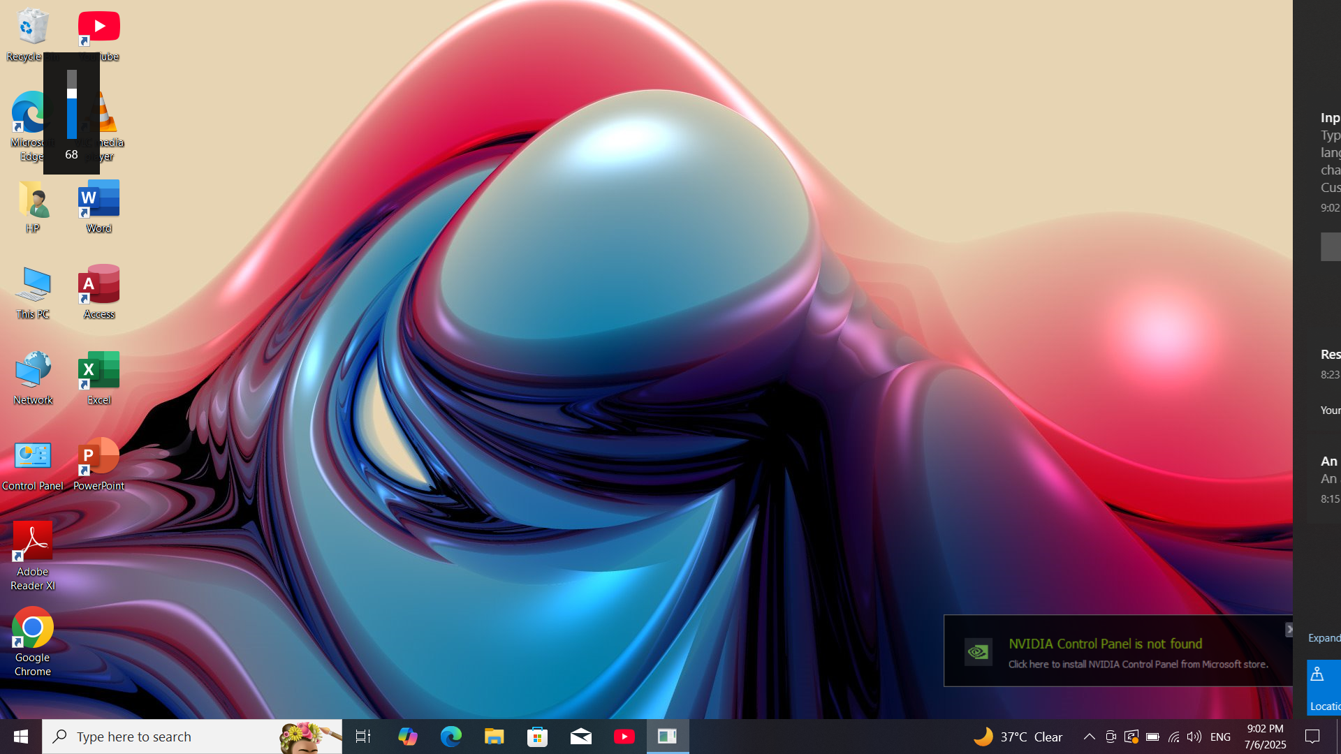Open Microsoft Store from the taskbar
Viewport: 1341px width, 754px height.
537,737
